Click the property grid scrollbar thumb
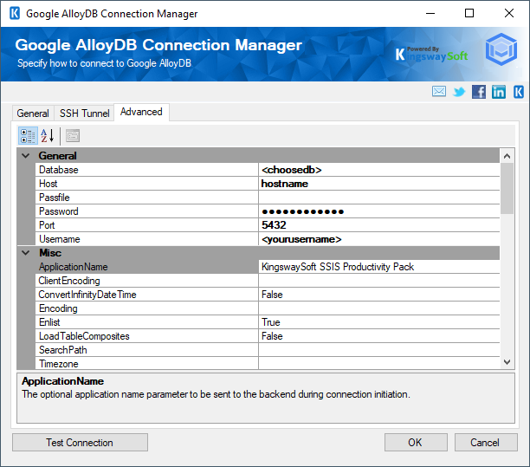530x467 pixels. tap(507, 188)
